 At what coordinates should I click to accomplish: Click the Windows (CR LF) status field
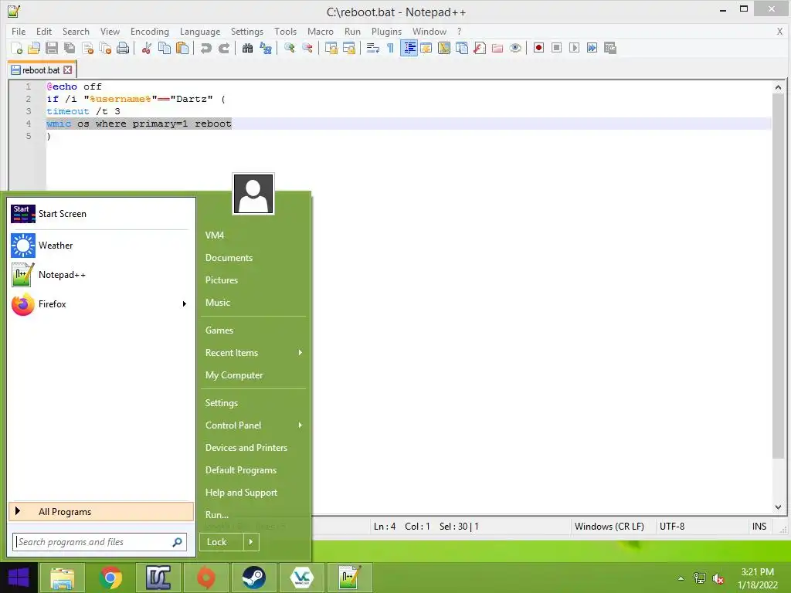[x=609, y=527]
